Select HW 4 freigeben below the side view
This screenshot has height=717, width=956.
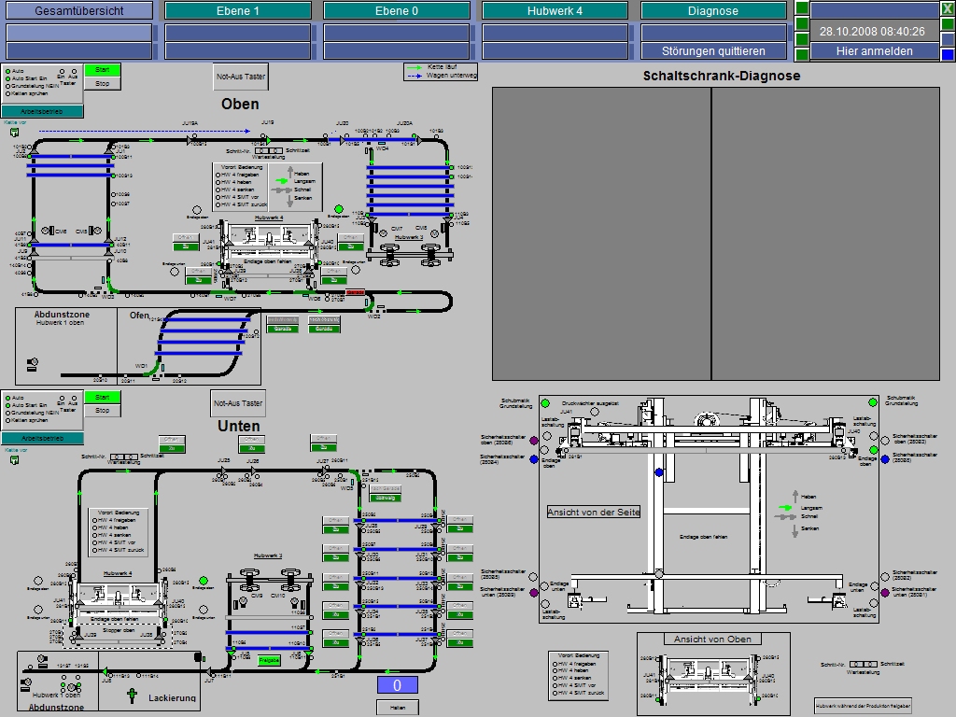tap(555, 664)
